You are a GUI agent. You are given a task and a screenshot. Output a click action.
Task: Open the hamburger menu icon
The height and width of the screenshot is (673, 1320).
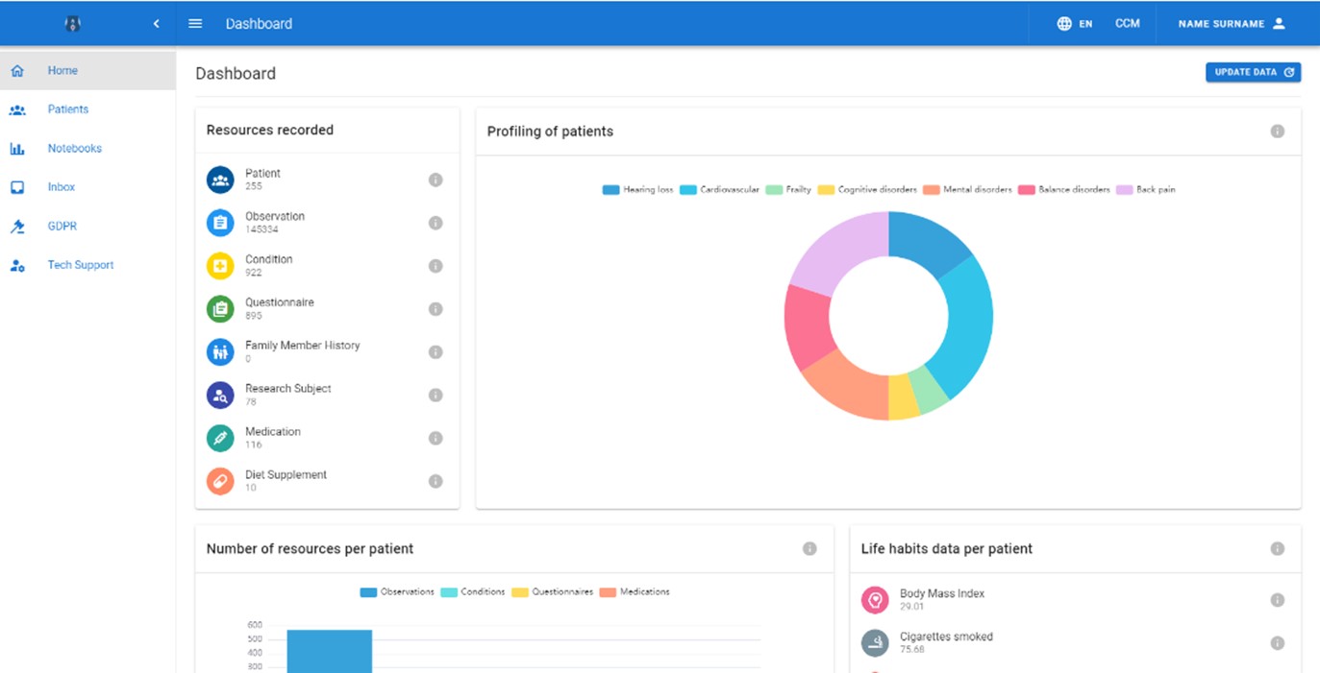195,24
